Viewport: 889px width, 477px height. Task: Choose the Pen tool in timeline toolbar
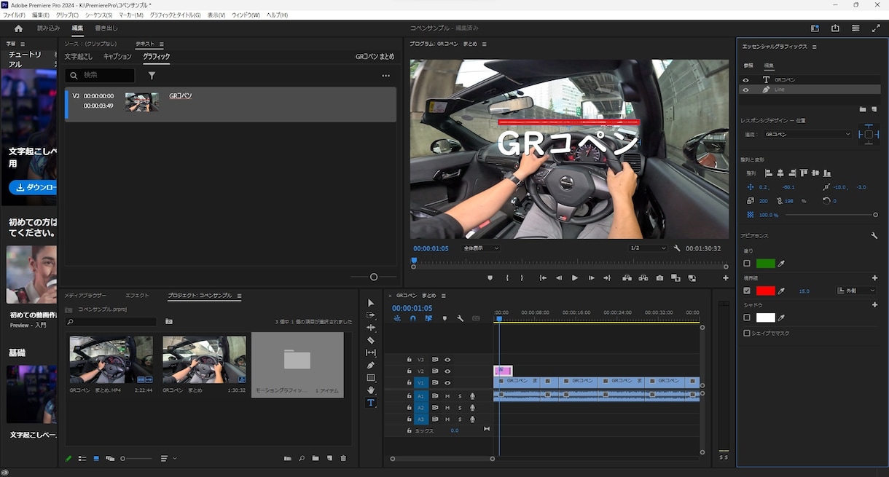371,365
